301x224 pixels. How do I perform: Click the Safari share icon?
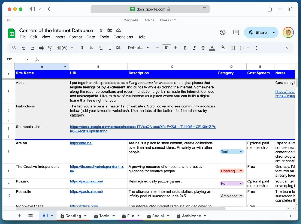pyautogui.click(x=270, y=9)
